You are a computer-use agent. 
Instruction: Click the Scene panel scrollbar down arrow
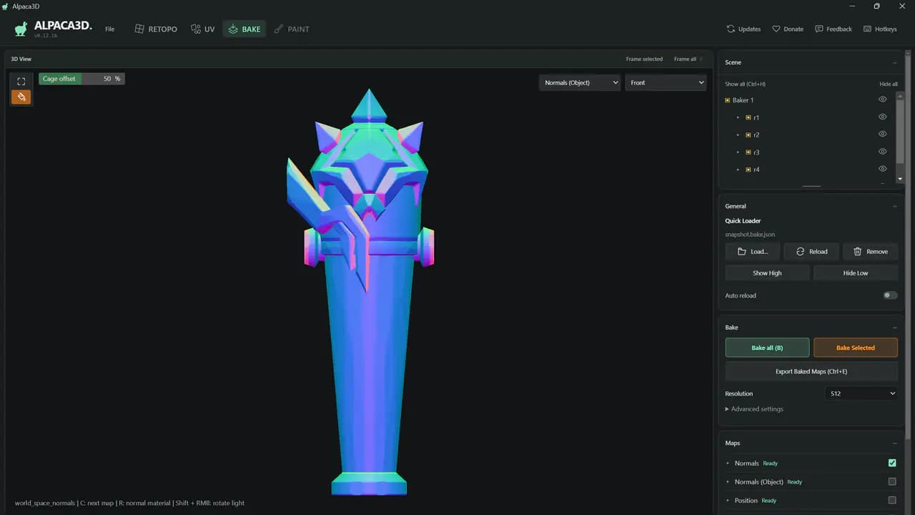[x=899, y=179]
